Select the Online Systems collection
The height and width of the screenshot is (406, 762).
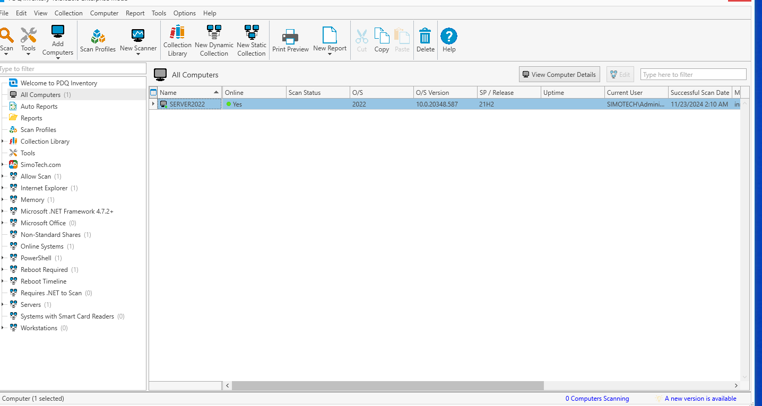[42, 246]
